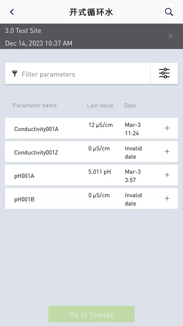
Task: Tap the back arrow icon
Action: [x=12, y=12]
